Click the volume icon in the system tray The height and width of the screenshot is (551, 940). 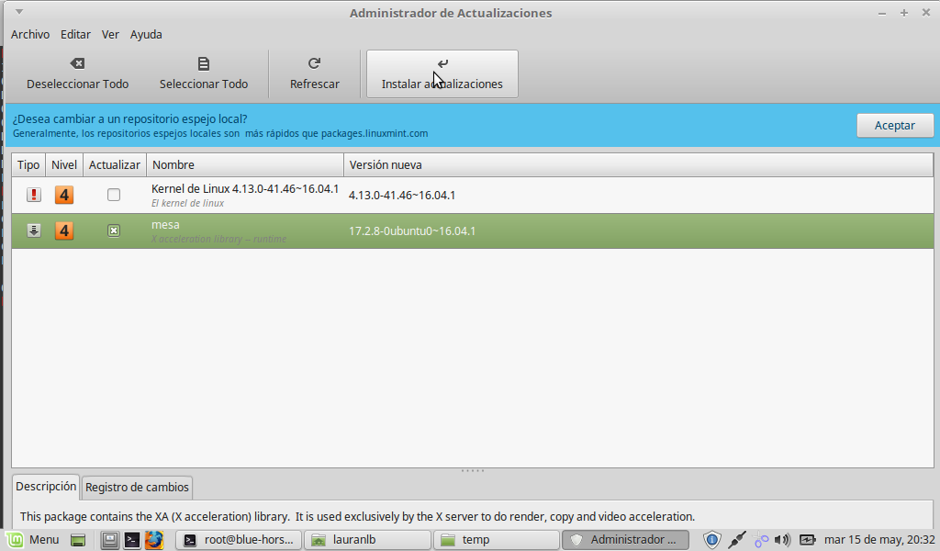click(782, 540)
